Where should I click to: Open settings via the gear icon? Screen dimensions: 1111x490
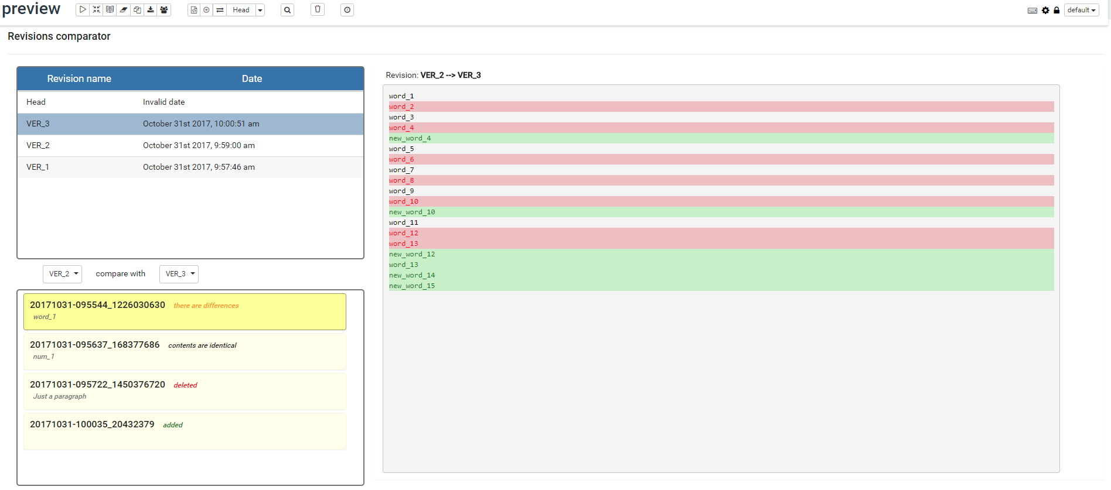click(1045, 10)
